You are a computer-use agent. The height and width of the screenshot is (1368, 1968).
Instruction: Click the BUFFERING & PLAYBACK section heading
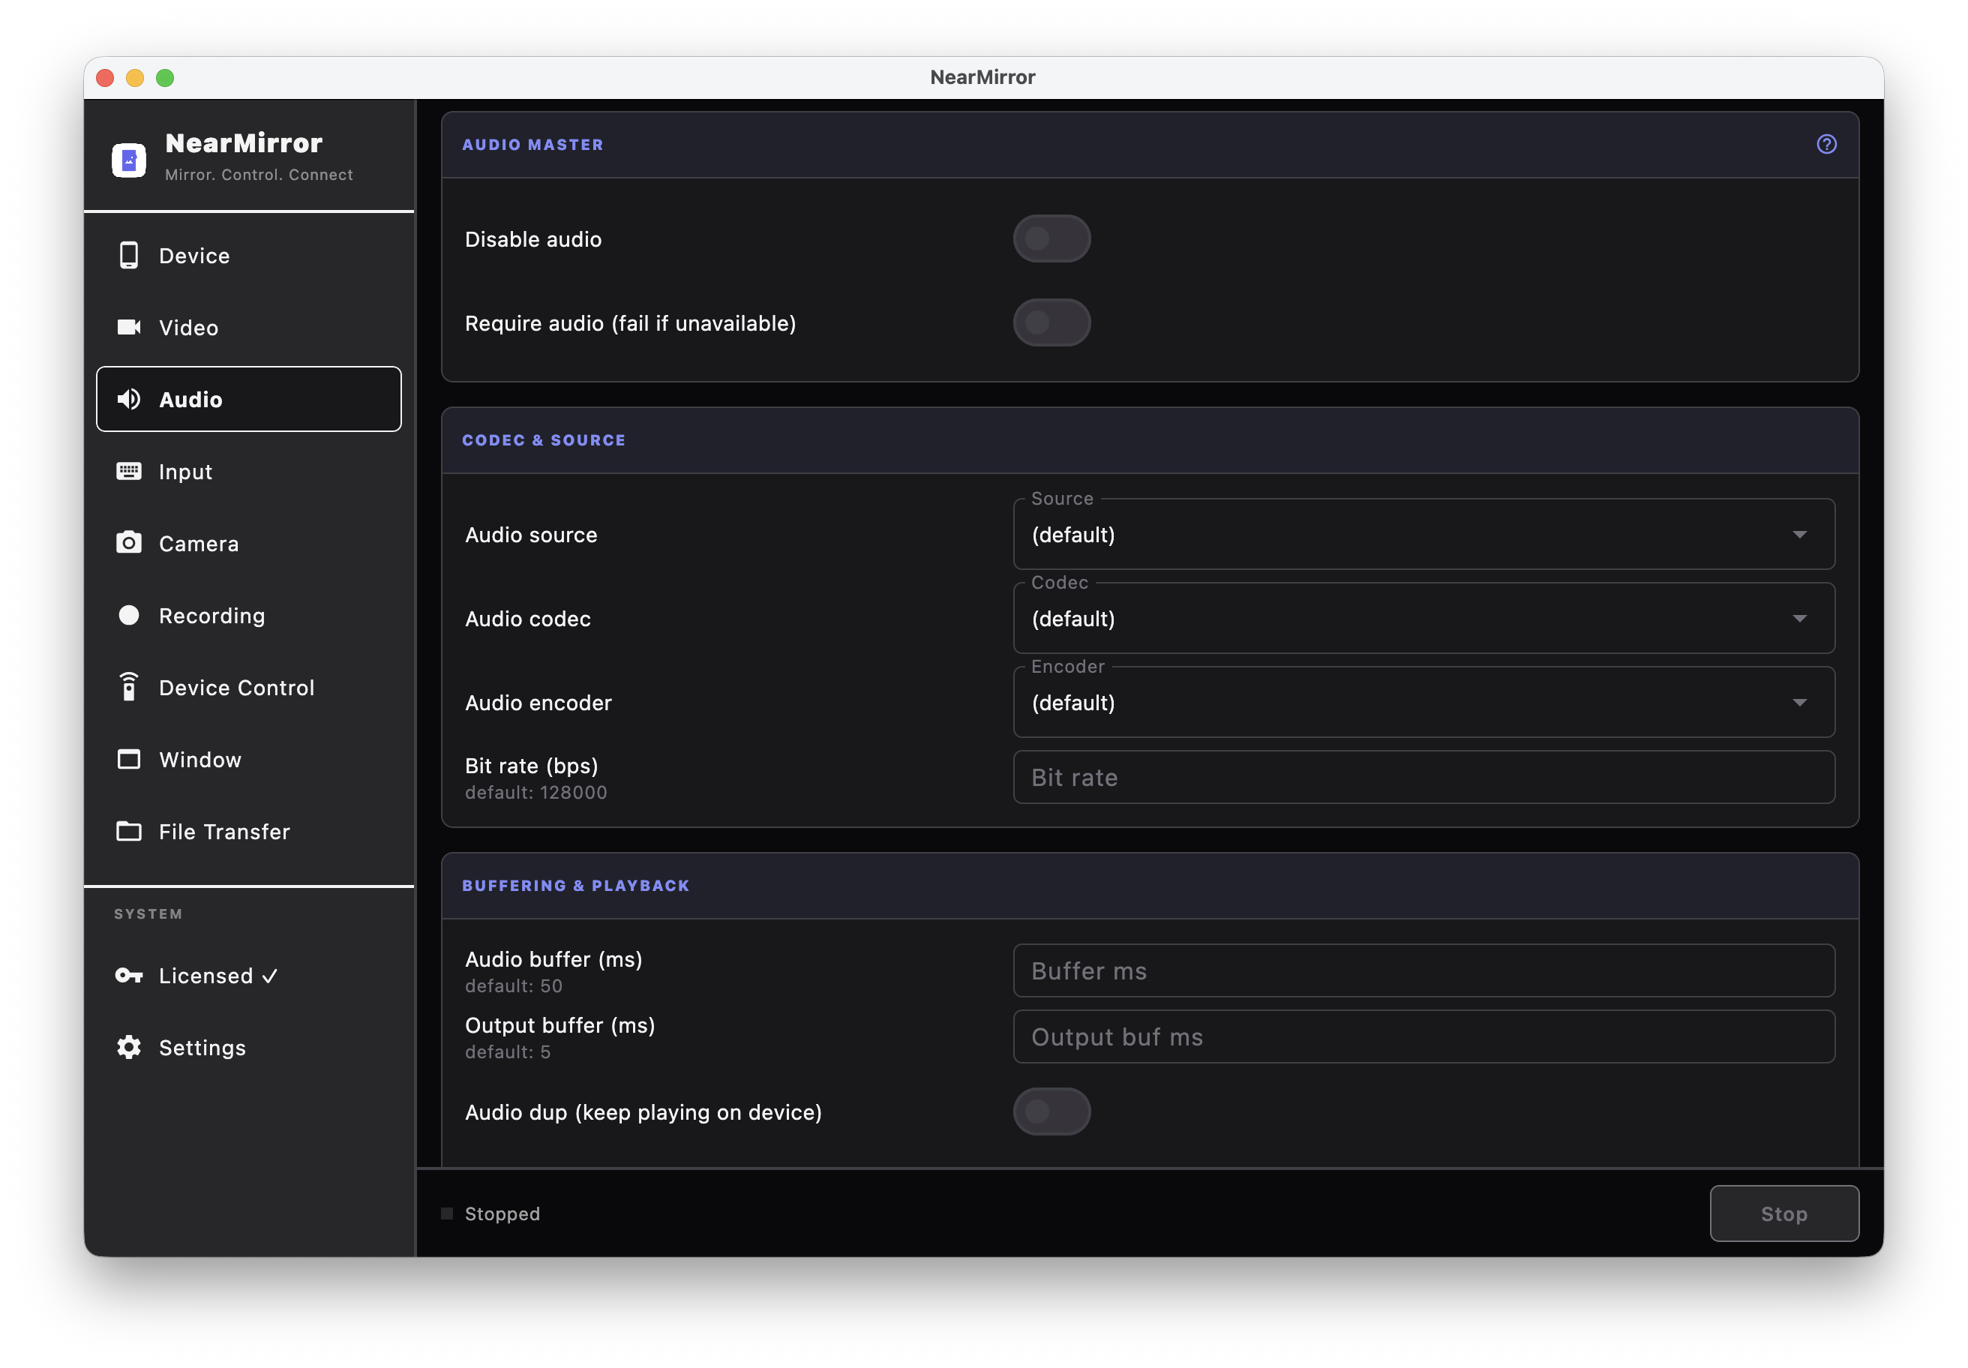click(x=575, y=886)
